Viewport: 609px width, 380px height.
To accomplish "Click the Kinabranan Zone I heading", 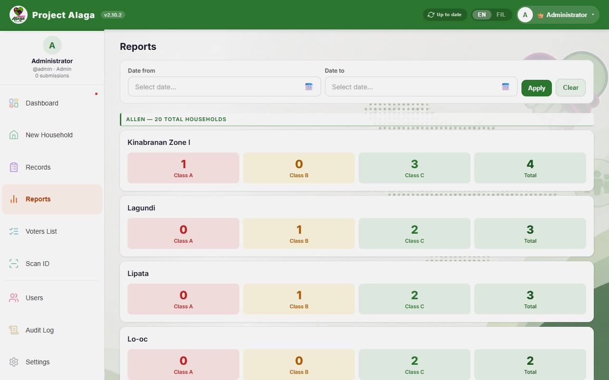I will click(x=159, y=142).
